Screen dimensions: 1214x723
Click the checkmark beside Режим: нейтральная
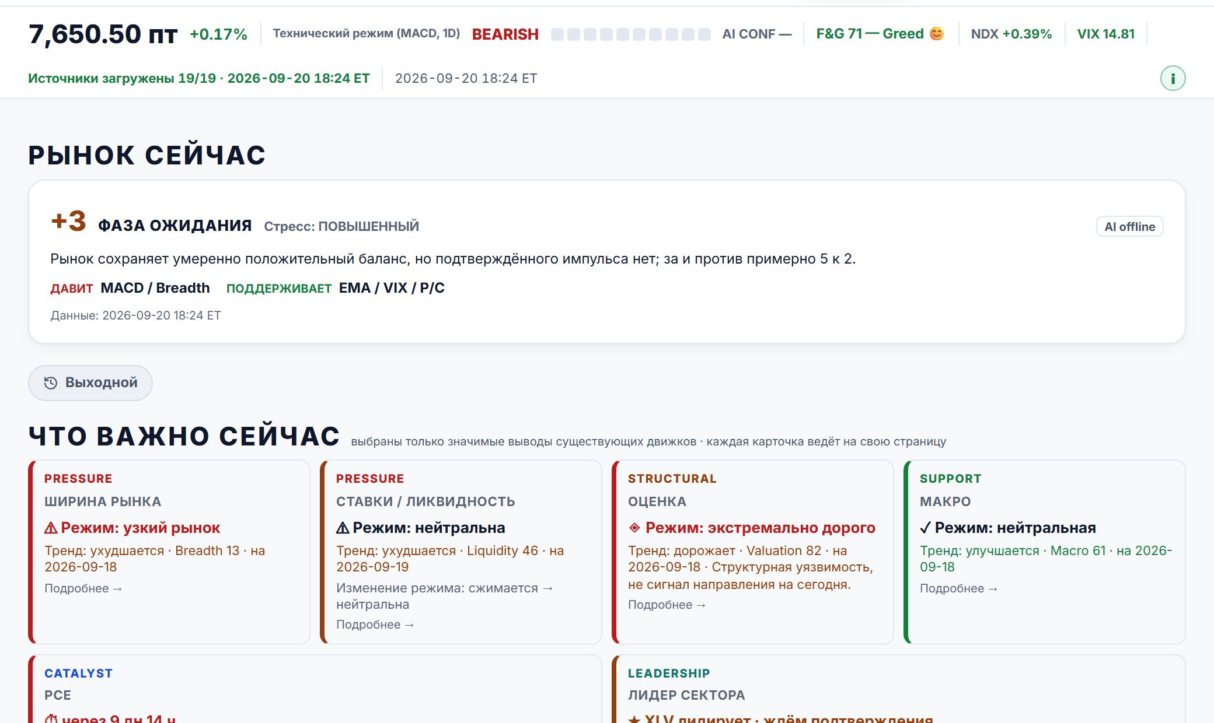(925, 528)
